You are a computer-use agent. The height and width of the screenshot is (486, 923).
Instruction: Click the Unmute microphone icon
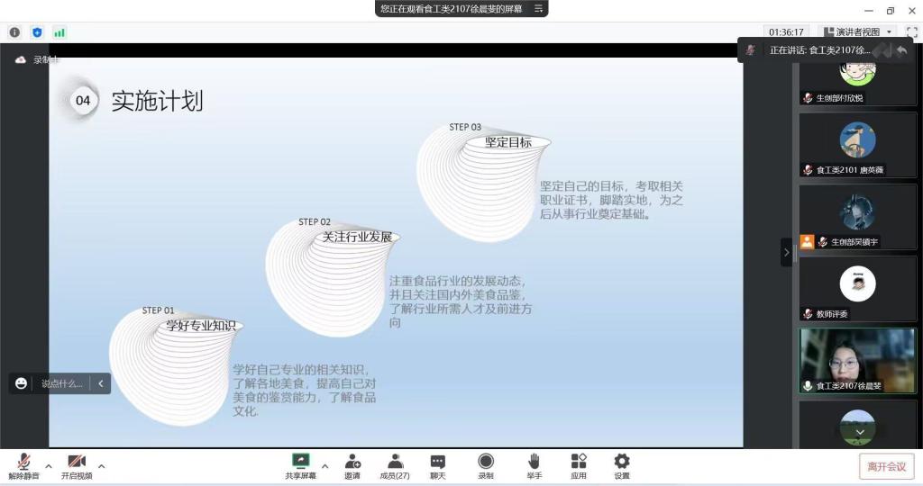click(23, 462)
